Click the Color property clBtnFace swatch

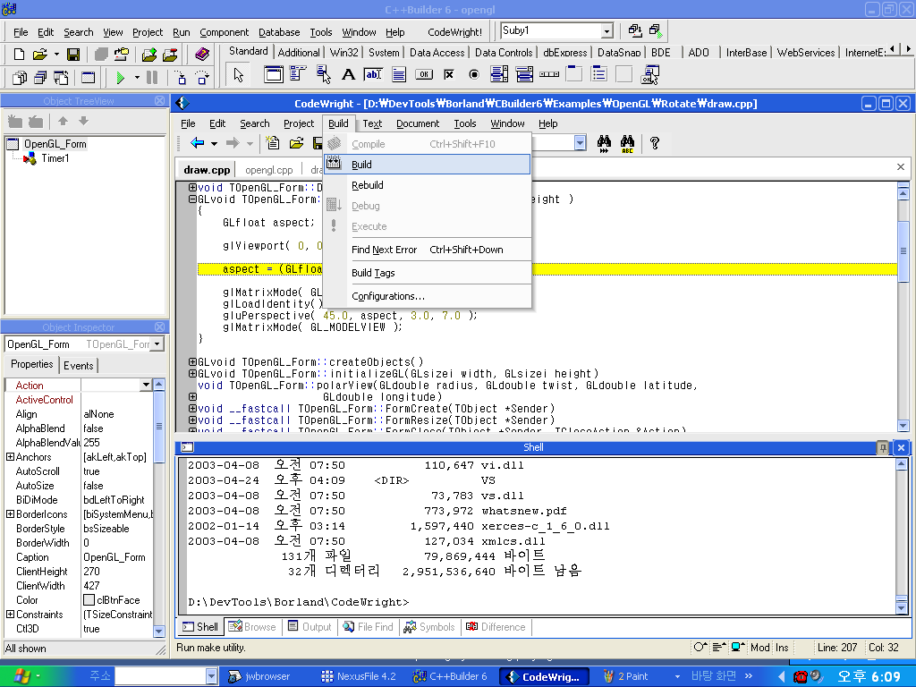point(89,600)
